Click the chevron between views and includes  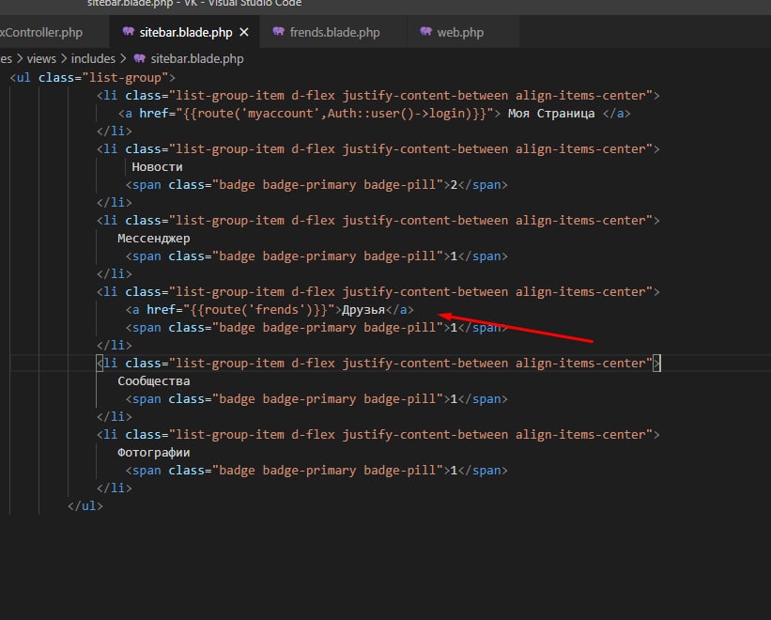[64, 58]
